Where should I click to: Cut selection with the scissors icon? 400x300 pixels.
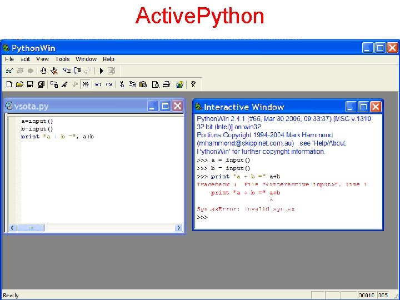click(122, 84)
